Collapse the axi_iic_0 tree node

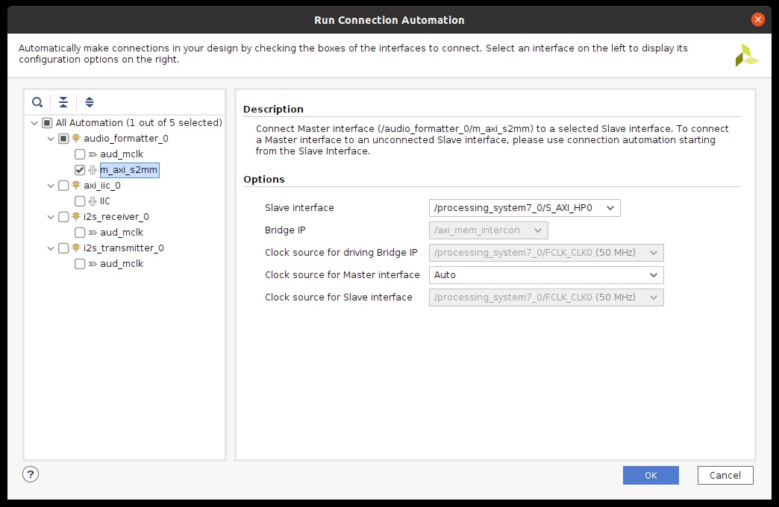pyautogui.click(x=51, y=186)
